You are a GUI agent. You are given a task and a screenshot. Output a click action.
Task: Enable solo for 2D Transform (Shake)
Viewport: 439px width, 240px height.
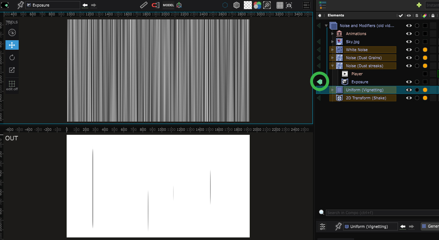(417, 98)
